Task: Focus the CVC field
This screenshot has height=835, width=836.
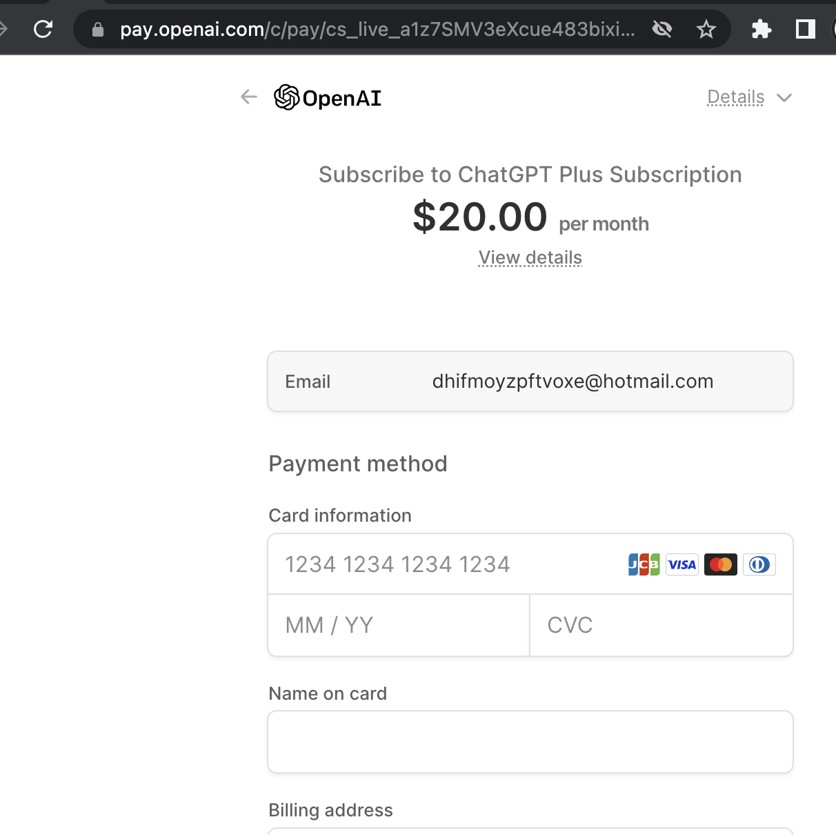Action: tap(661, 625)
